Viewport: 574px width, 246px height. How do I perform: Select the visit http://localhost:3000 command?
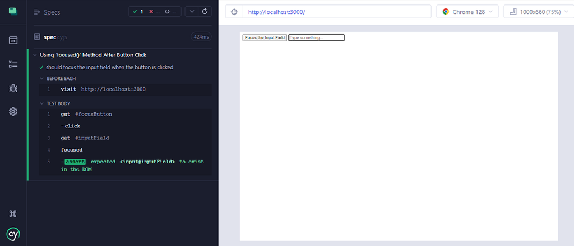point(125,89)
